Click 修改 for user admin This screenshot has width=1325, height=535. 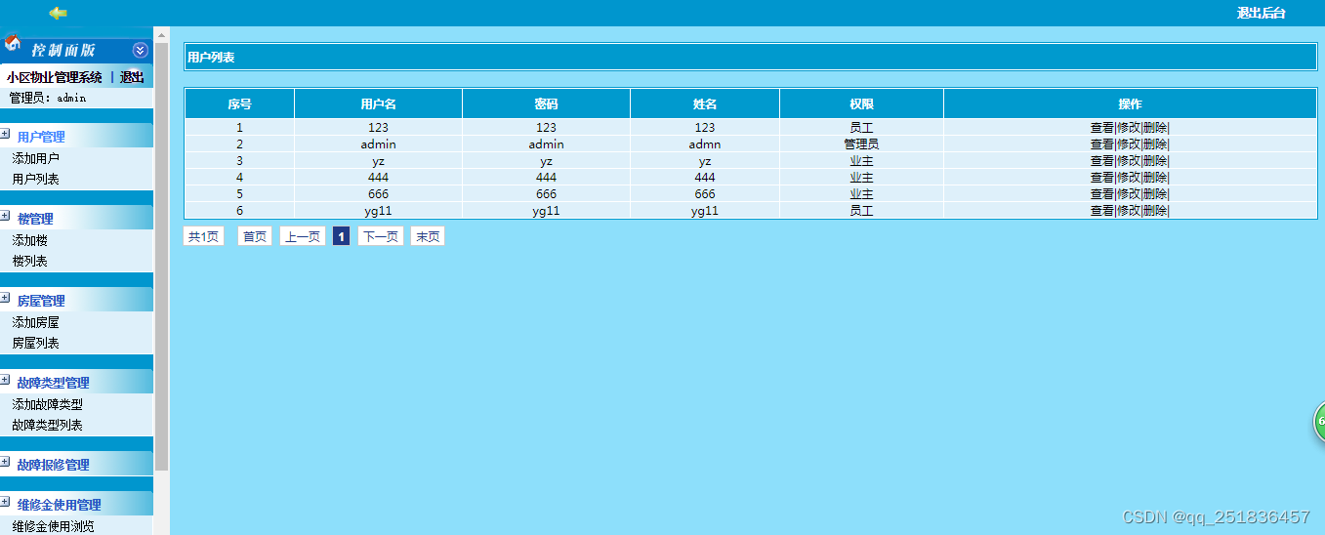coord(1129,144)
